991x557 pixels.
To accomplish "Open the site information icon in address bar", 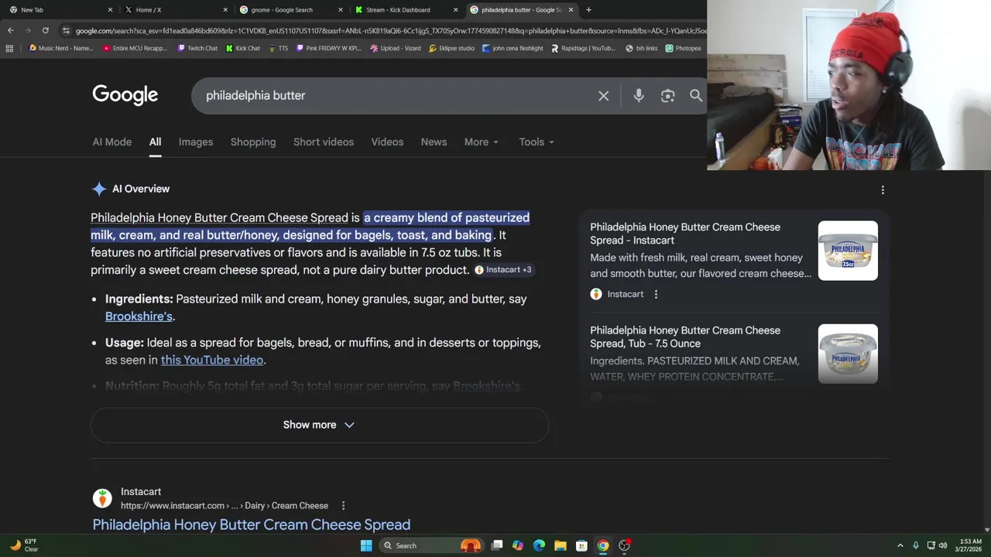I will 66,30.
